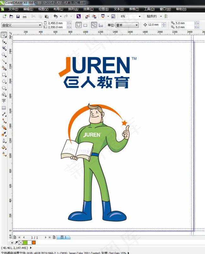Image resolution: width=205 pixels, height=254 pixels.
Task: Pick the Color Eyedropper tool
Action: 4,134
